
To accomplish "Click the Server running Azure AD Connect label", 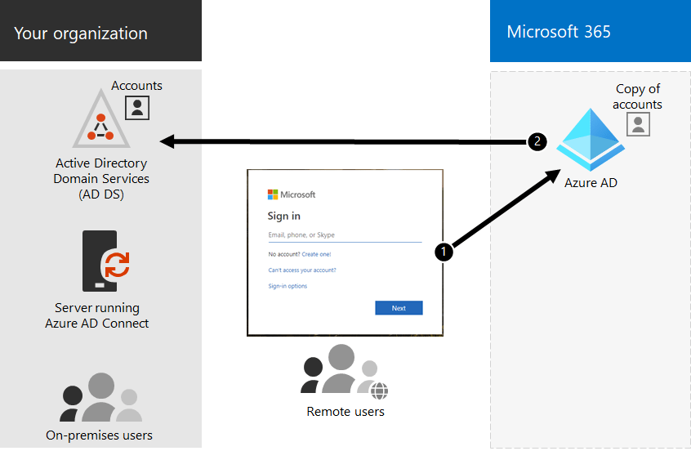I will click(97, 315).
